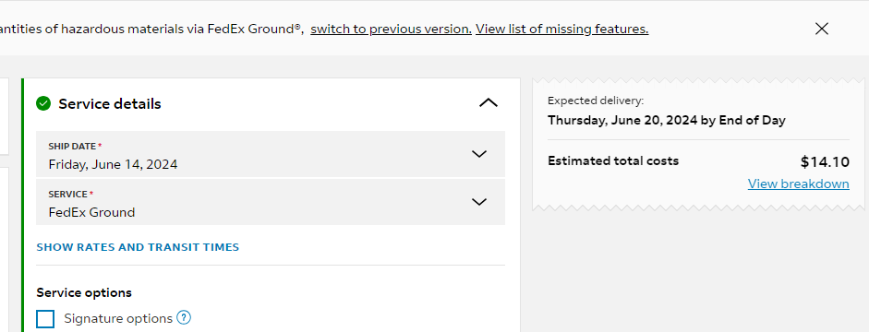Dismiss the notification banner with the X
This screenshot has width=869, height=332.
tap(821, 29)
